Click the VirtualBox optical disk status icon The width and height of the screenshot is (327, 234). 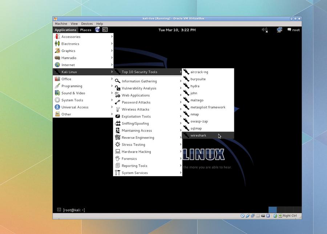(242, 215)
